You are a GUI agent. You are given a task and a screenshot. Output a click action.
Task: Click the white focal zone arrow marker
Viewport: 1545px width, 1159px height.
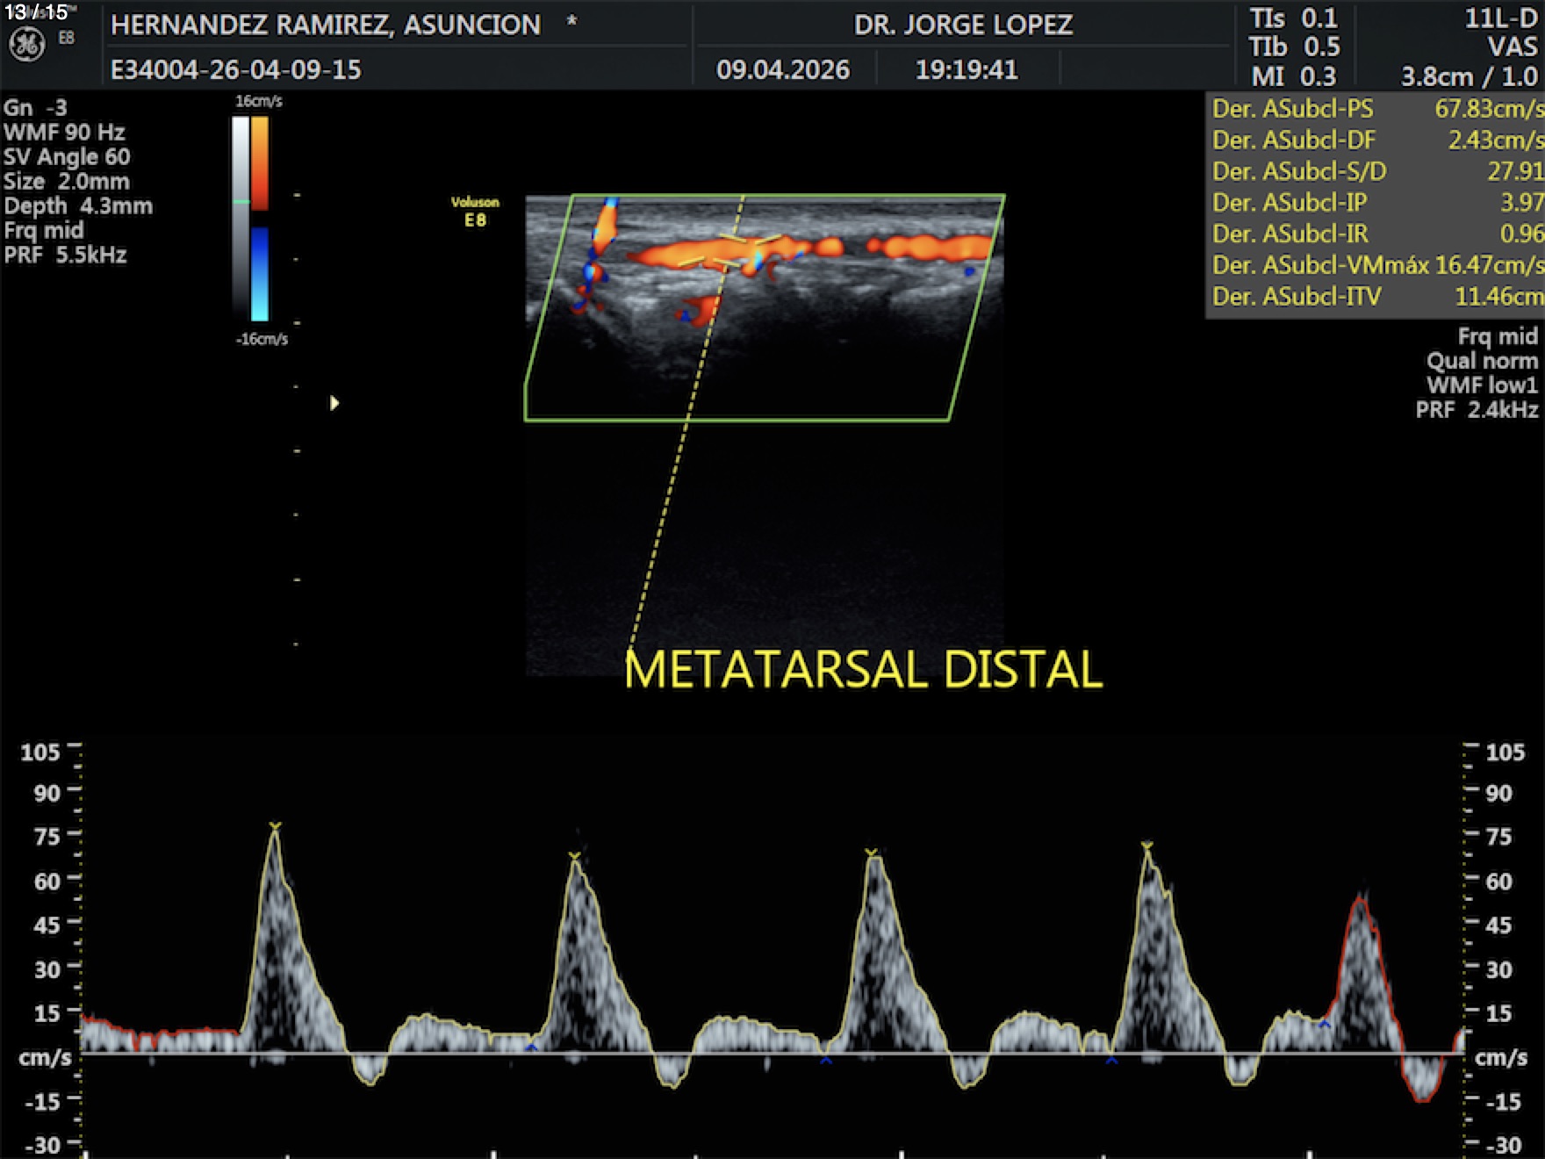click(334, 403)
